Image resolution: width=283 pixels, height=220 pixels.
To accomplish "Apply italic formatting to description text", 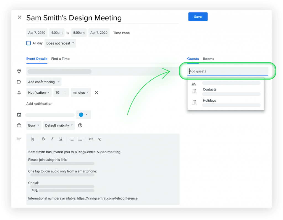I will click(52, 139).
